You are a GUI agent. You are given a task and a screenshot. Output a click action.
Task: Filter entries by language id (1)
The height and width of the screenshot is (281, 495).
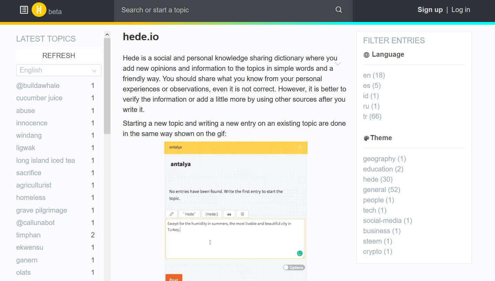tap(371, 96)
